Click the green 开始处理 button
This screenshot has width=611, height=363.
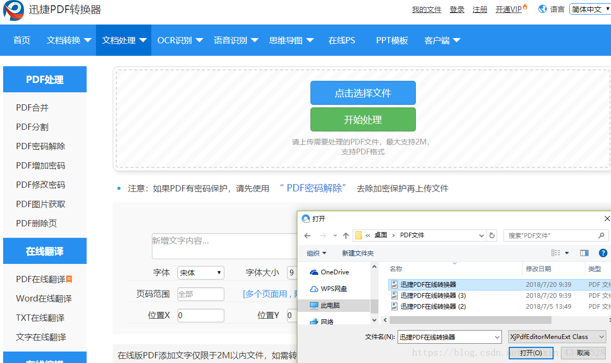pyautogui.click(x=363, y=119)
